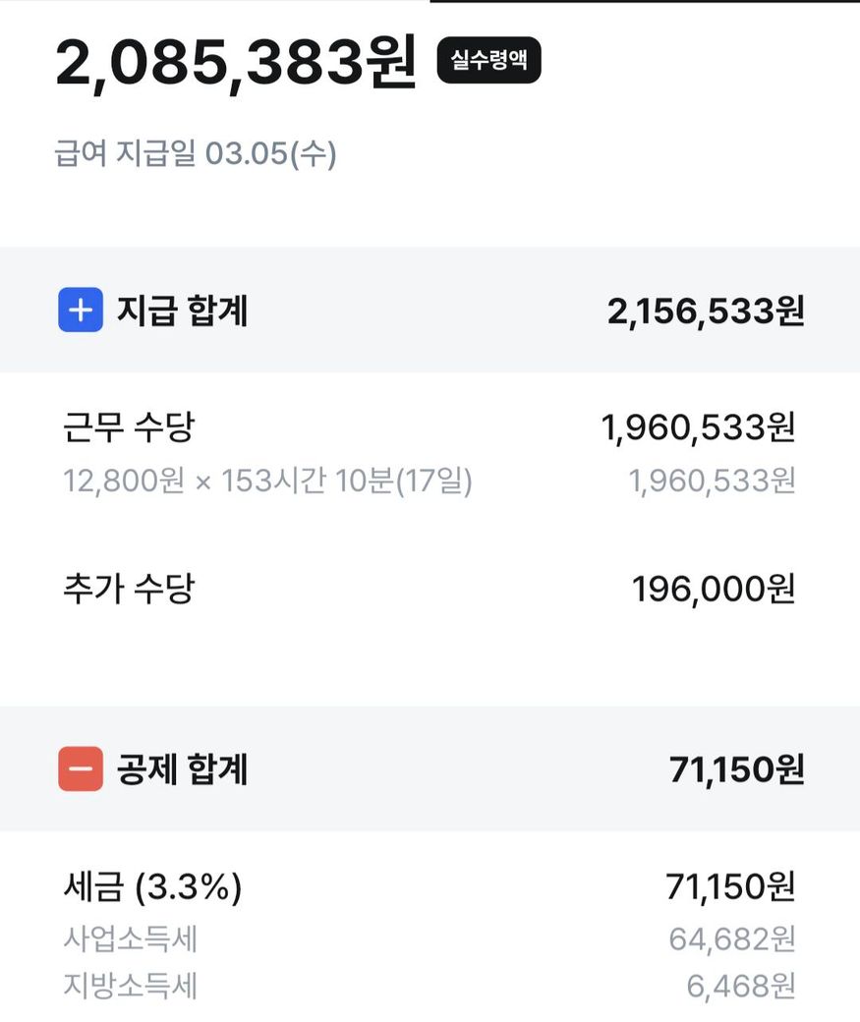This screenshot has width=860, height=1022.
Task: Select the 지방소득세 label
Action: (x=131, y=986)
